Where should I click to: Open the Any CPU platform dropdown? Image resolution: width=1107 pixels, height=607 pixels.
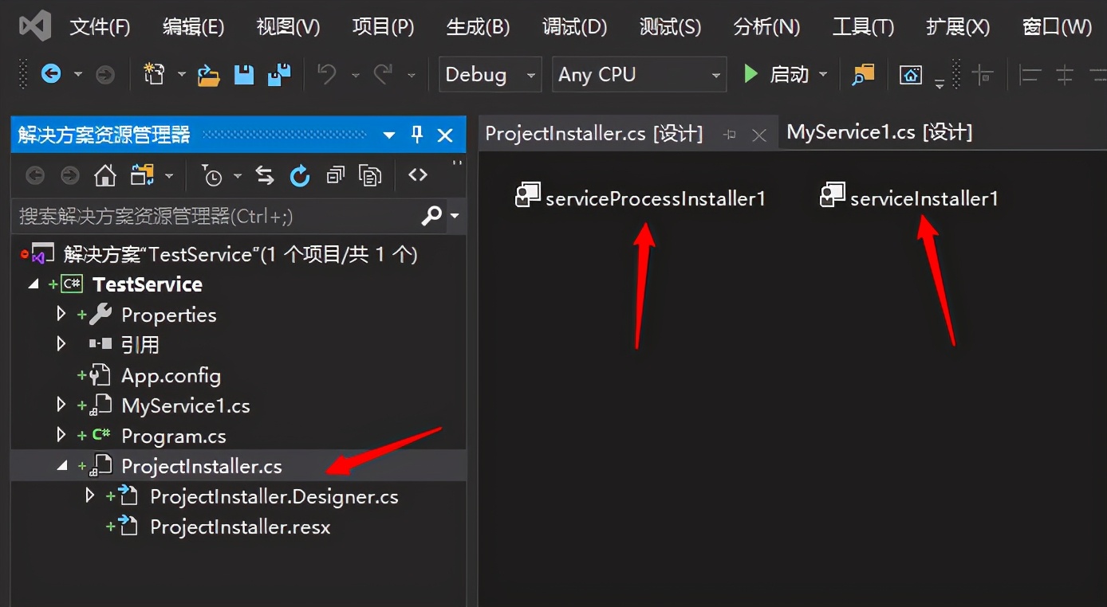[x=639, y=75]
